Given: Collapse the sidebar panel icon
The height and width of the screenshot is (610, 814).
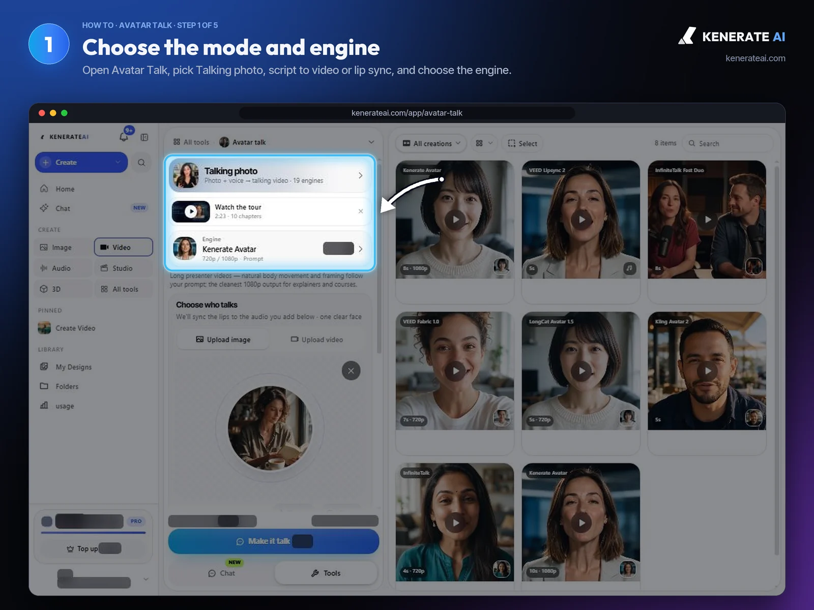Looking at the screenshot, I should coord(144,137).
